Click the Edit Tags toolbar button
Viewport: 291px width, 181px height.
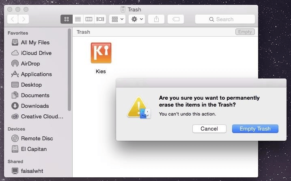pyautogui.click(x=176, y=19)
